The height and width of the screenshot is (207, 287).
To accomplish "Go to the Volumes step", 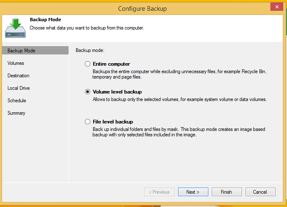I will (x=16, y=63).
